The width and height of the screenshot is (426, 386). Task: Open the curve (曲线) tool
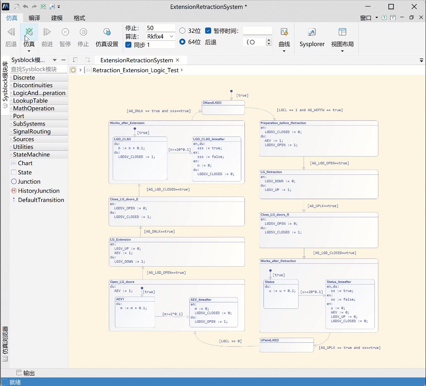click(284, 33)
